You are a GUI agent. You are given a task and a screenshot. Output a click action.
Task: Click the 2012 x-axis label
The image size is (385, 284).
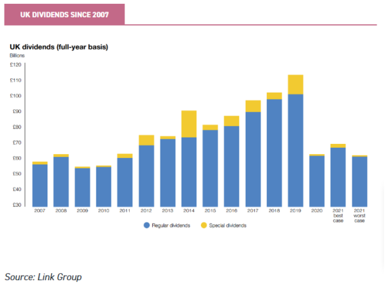coord(146,211)
